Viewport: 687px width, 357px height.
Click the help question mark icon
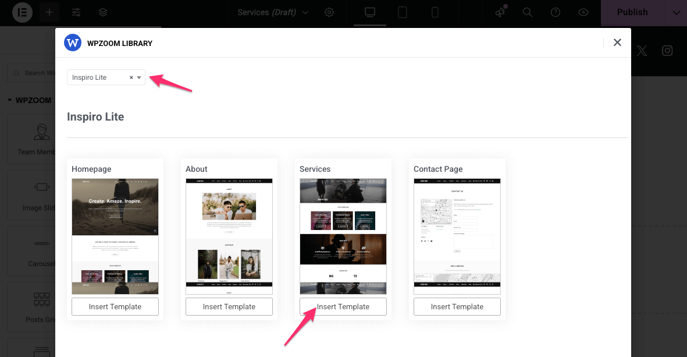(556, 12)
